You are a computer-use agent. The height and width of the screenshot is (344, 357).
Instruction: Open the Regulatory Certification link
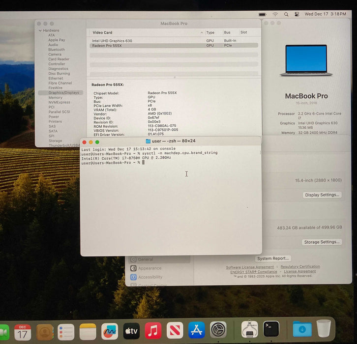coord(300,266)
